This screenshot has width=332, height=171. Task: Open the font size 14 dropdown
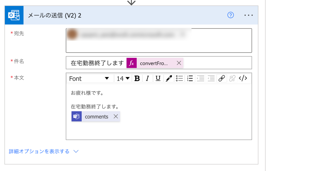point(123,78)
